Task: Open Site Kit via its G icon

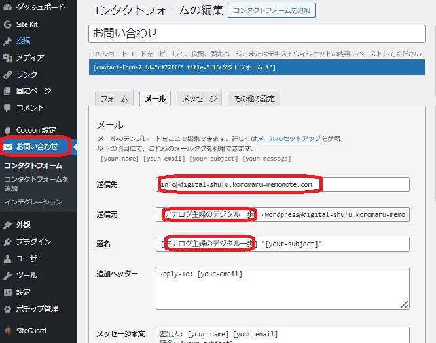Action: click(x=8, y=24)
